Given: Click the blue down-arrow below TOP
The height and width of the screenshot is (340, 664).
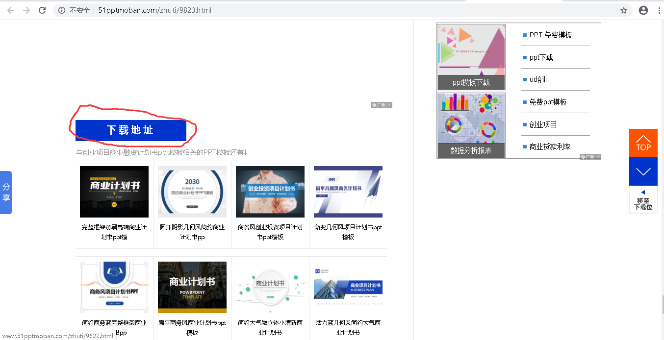Looking at the screenshot, I should tap(643, 171).
